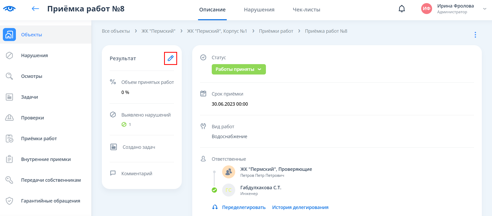Open Нарушения in the sidebar
Image resolution: width=492 pixels, height=216 pixels.
pyautogui.click(x=34, y=56)
